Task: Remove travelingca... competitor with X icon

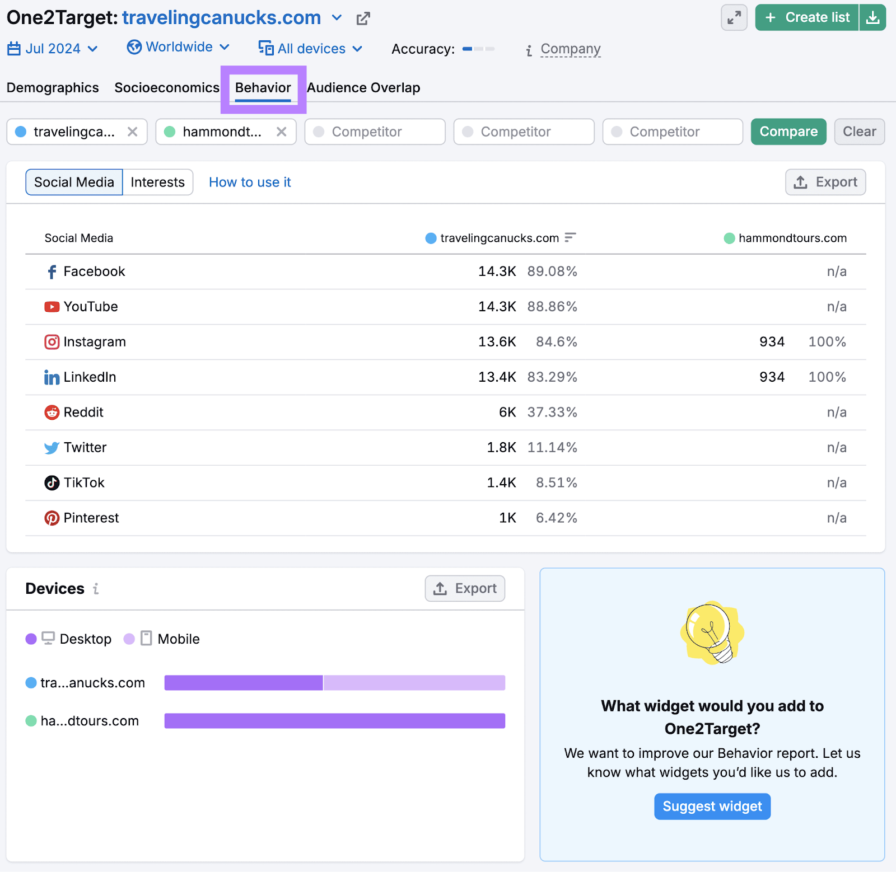Action: [x=132, y=132]
